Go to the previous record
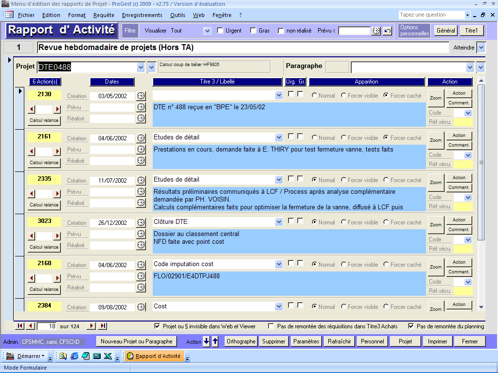 click(31, 326)
